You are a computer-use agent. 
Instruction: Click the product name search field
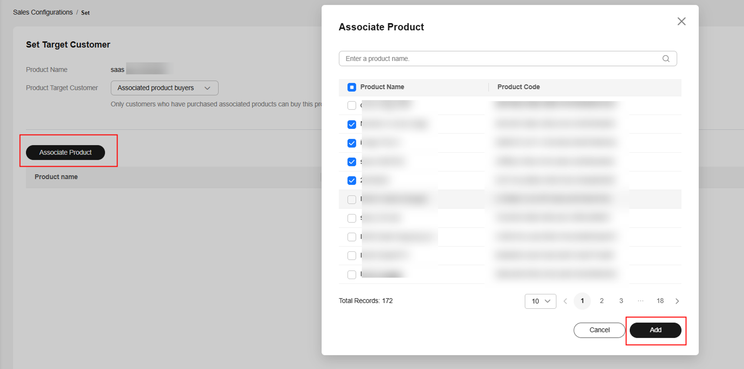point(500,59)
